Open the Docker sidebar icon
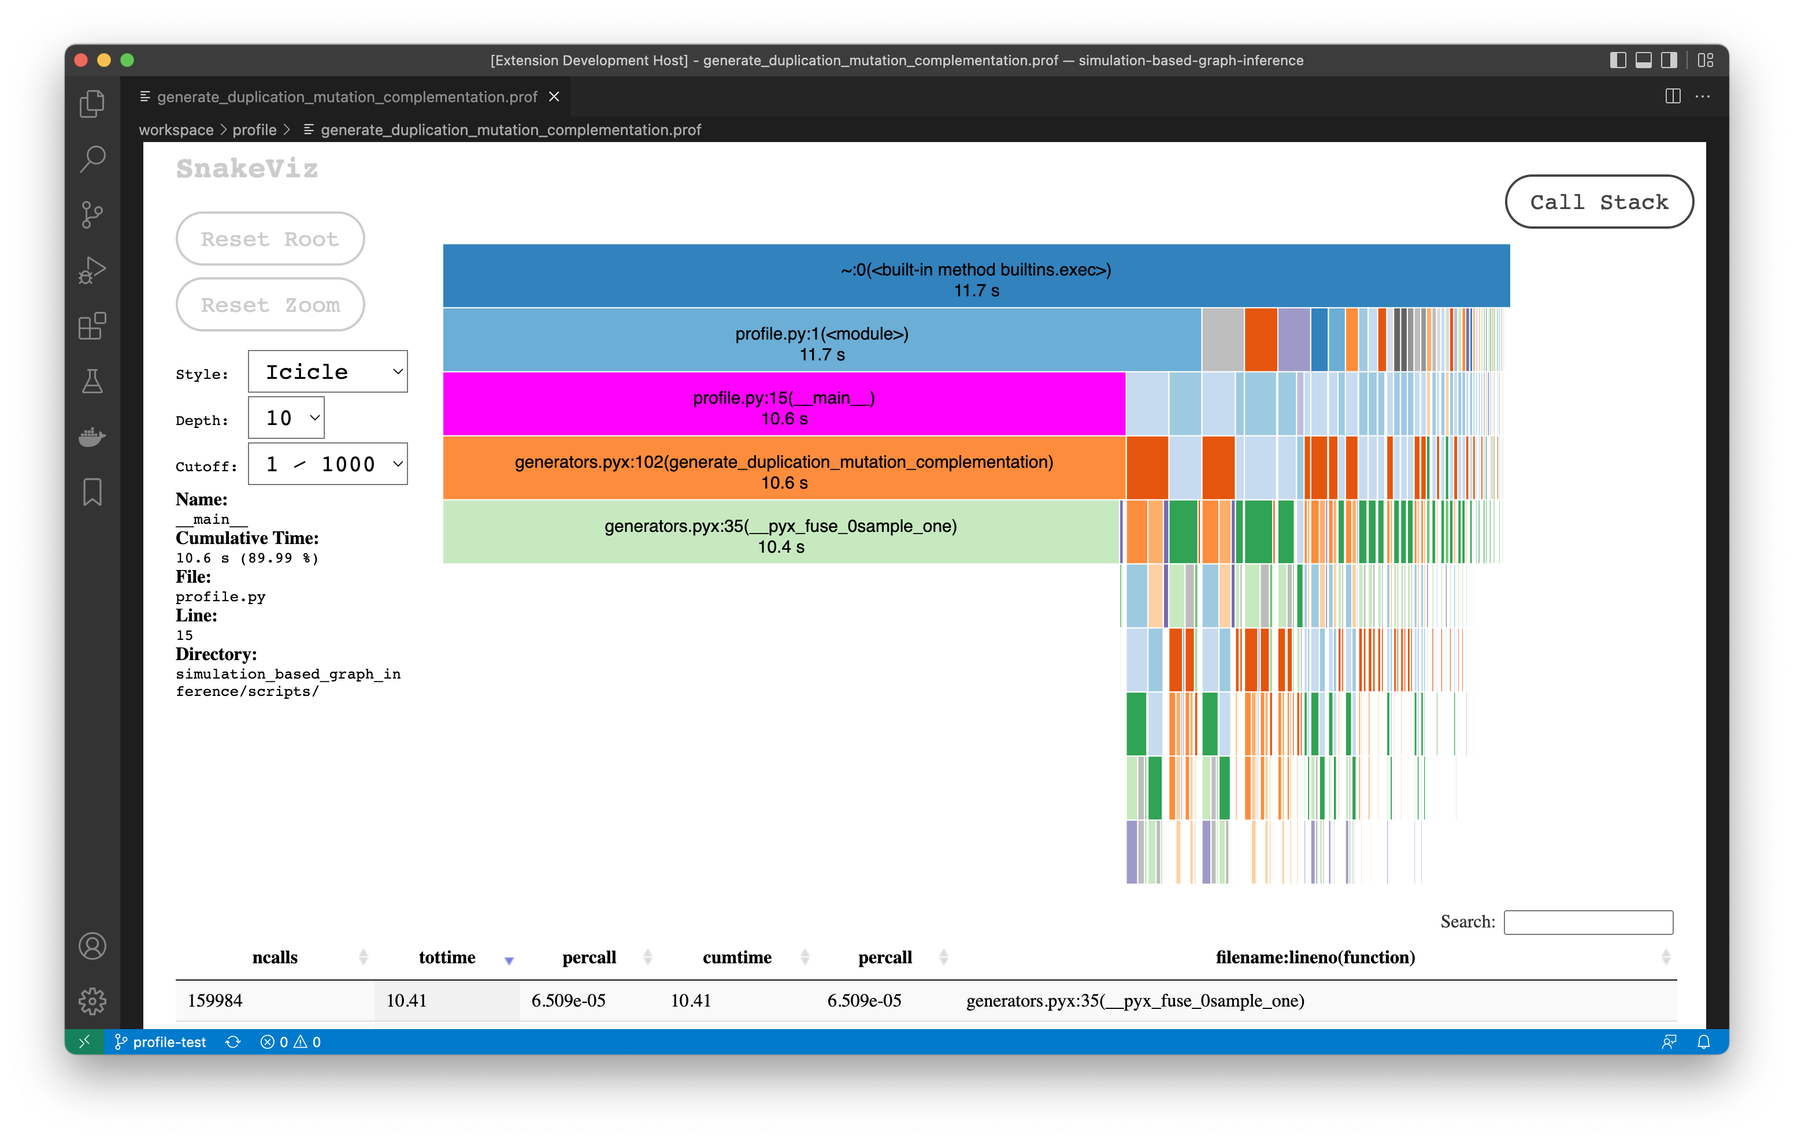Image resolution: width=1794 pixels, height=1140 pixels. pos(92,437)
